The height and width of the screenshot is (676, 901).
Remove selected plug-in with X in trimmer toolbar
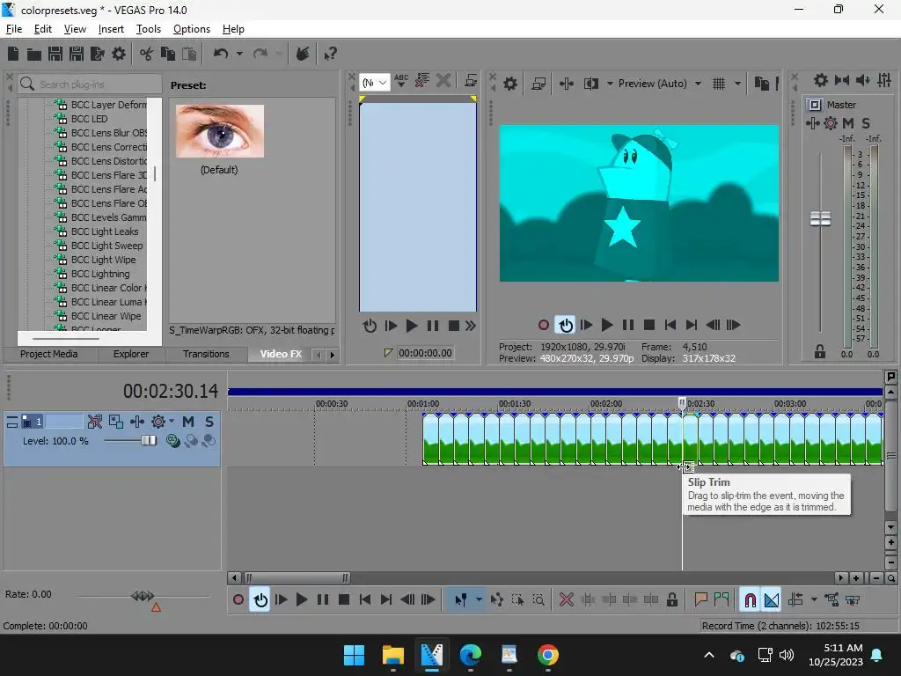tap(443, 80)
